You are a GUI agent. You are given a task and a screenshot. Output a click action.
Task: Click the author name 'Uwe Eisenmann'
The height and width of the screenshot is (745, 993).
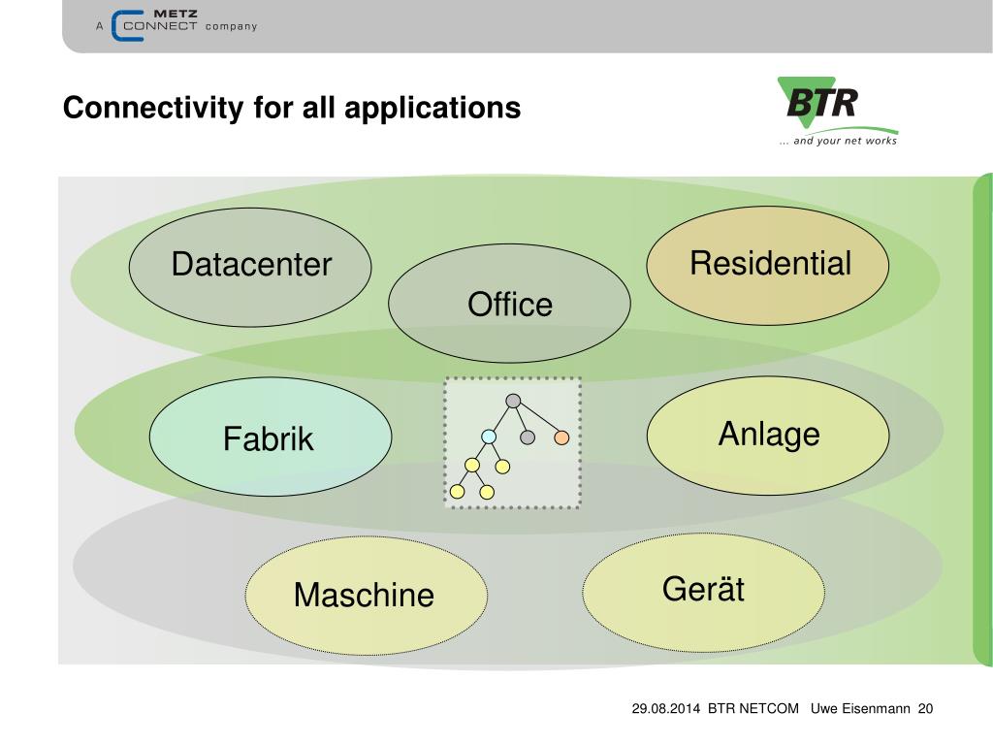click(x=860, y=709)
